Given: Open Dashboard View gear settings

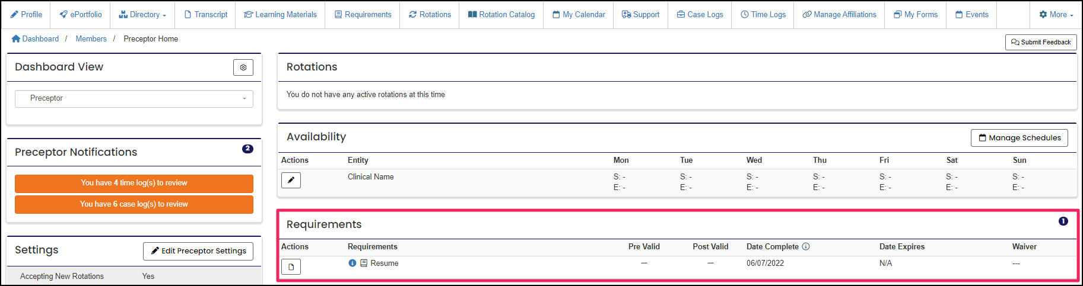Looking at the screenshot, I should [243, 68].
